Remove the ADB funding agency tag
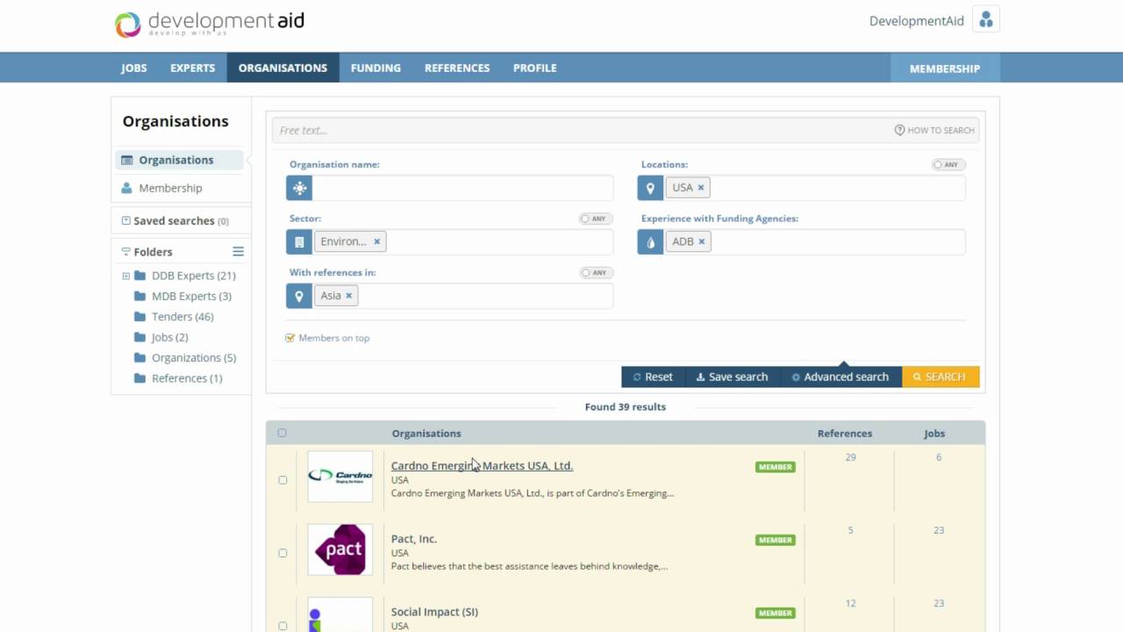Image resolution: width=1123 pixels, height=632 pixels. [702, 241]
